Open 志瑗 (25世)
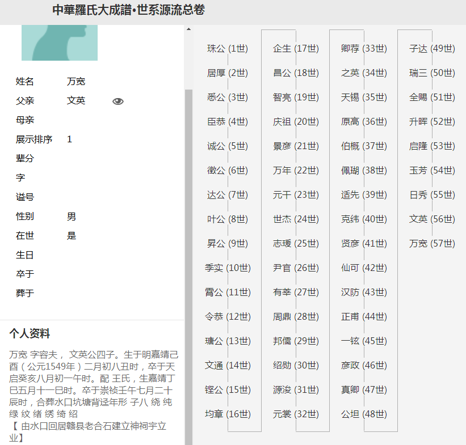 pyautogui.click(x=296, y=243)
